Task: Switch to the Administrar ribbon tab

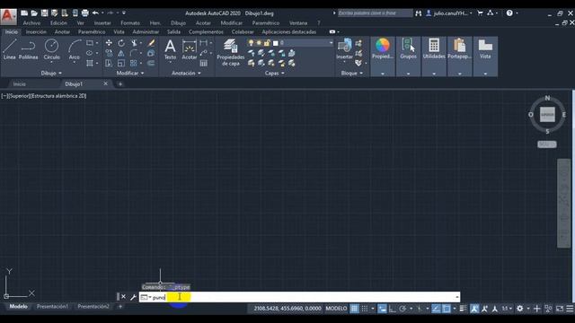Action: (146, 32)
